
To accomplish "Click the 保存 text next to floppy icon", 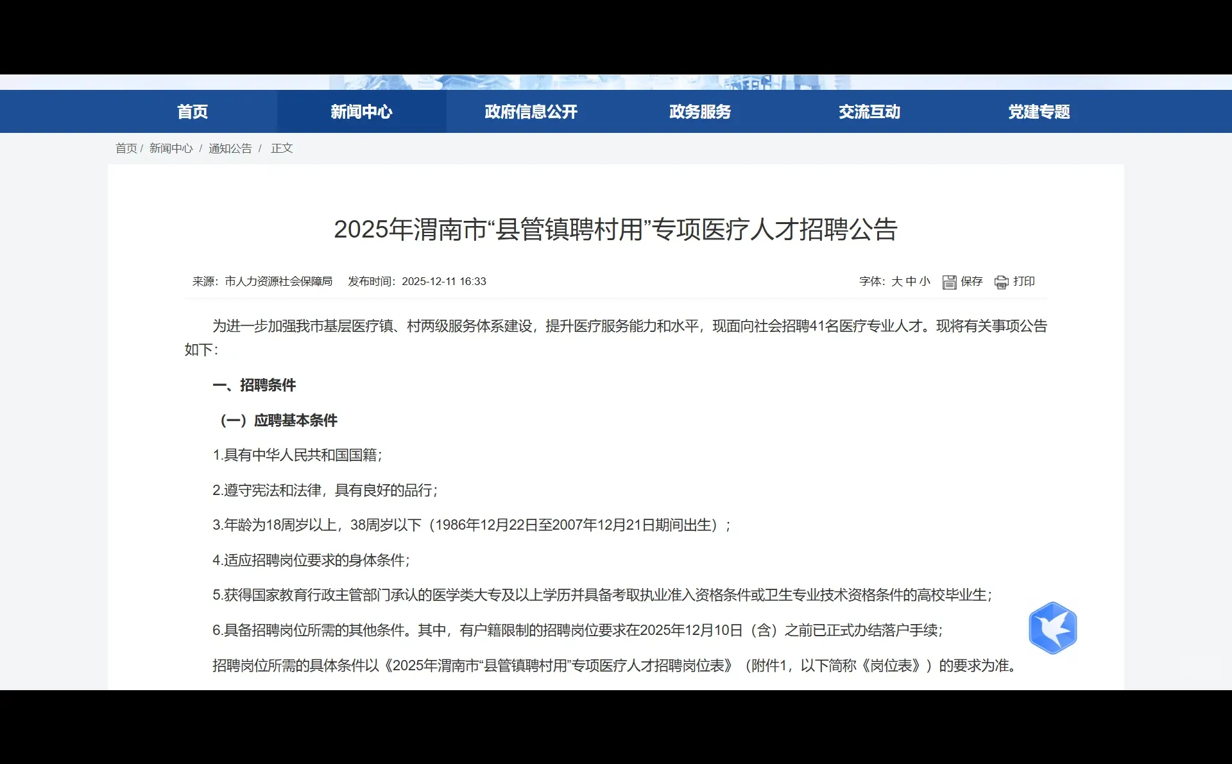I will pos(971,281).
